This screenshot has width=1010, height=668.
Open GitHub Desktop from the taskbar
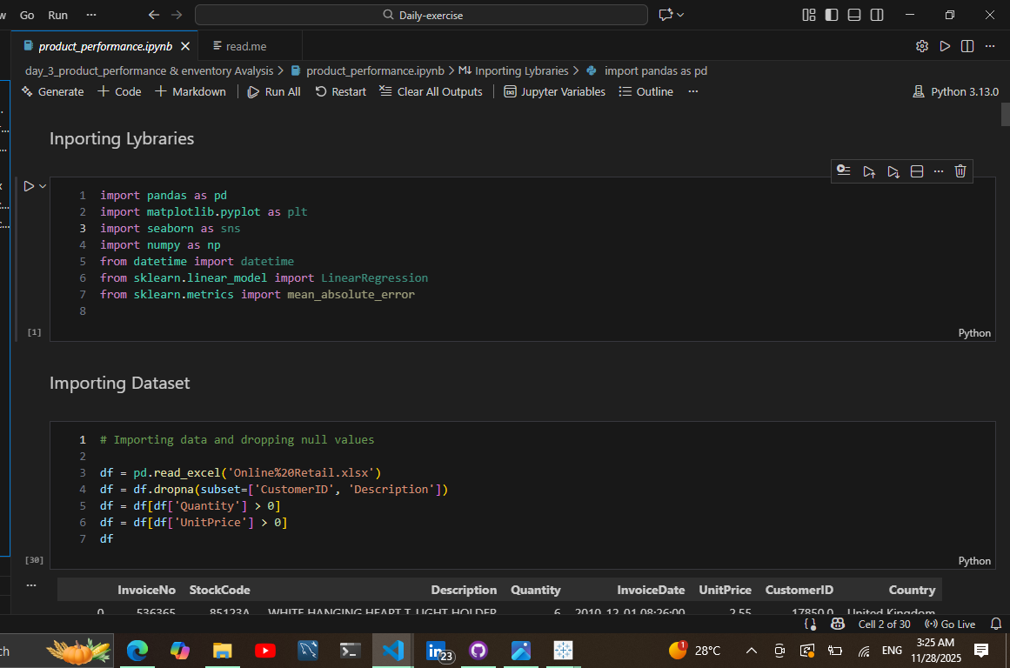coord(478,650)
